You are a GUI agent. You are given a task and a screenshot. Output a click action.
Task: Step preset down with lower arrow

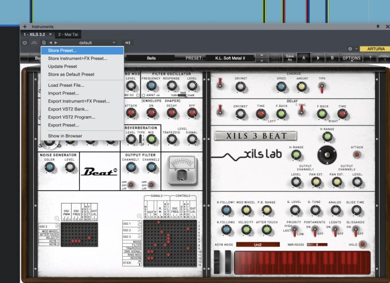click(x=262, y=61)
